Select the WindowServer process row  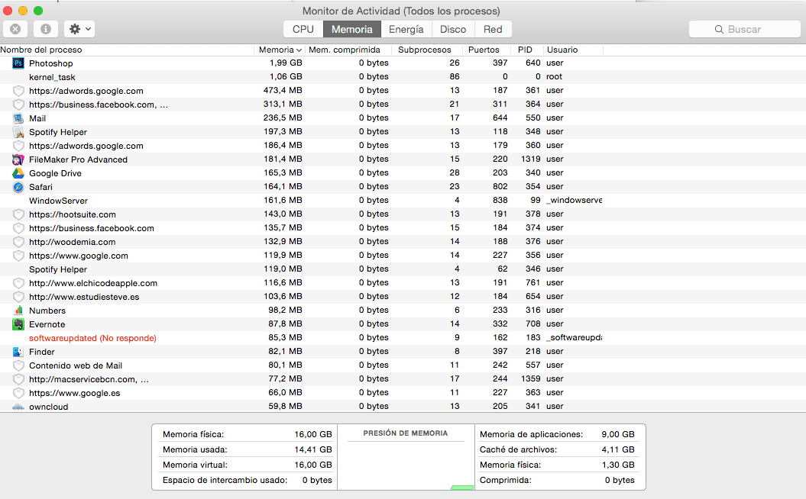click(x=403, y=201)
